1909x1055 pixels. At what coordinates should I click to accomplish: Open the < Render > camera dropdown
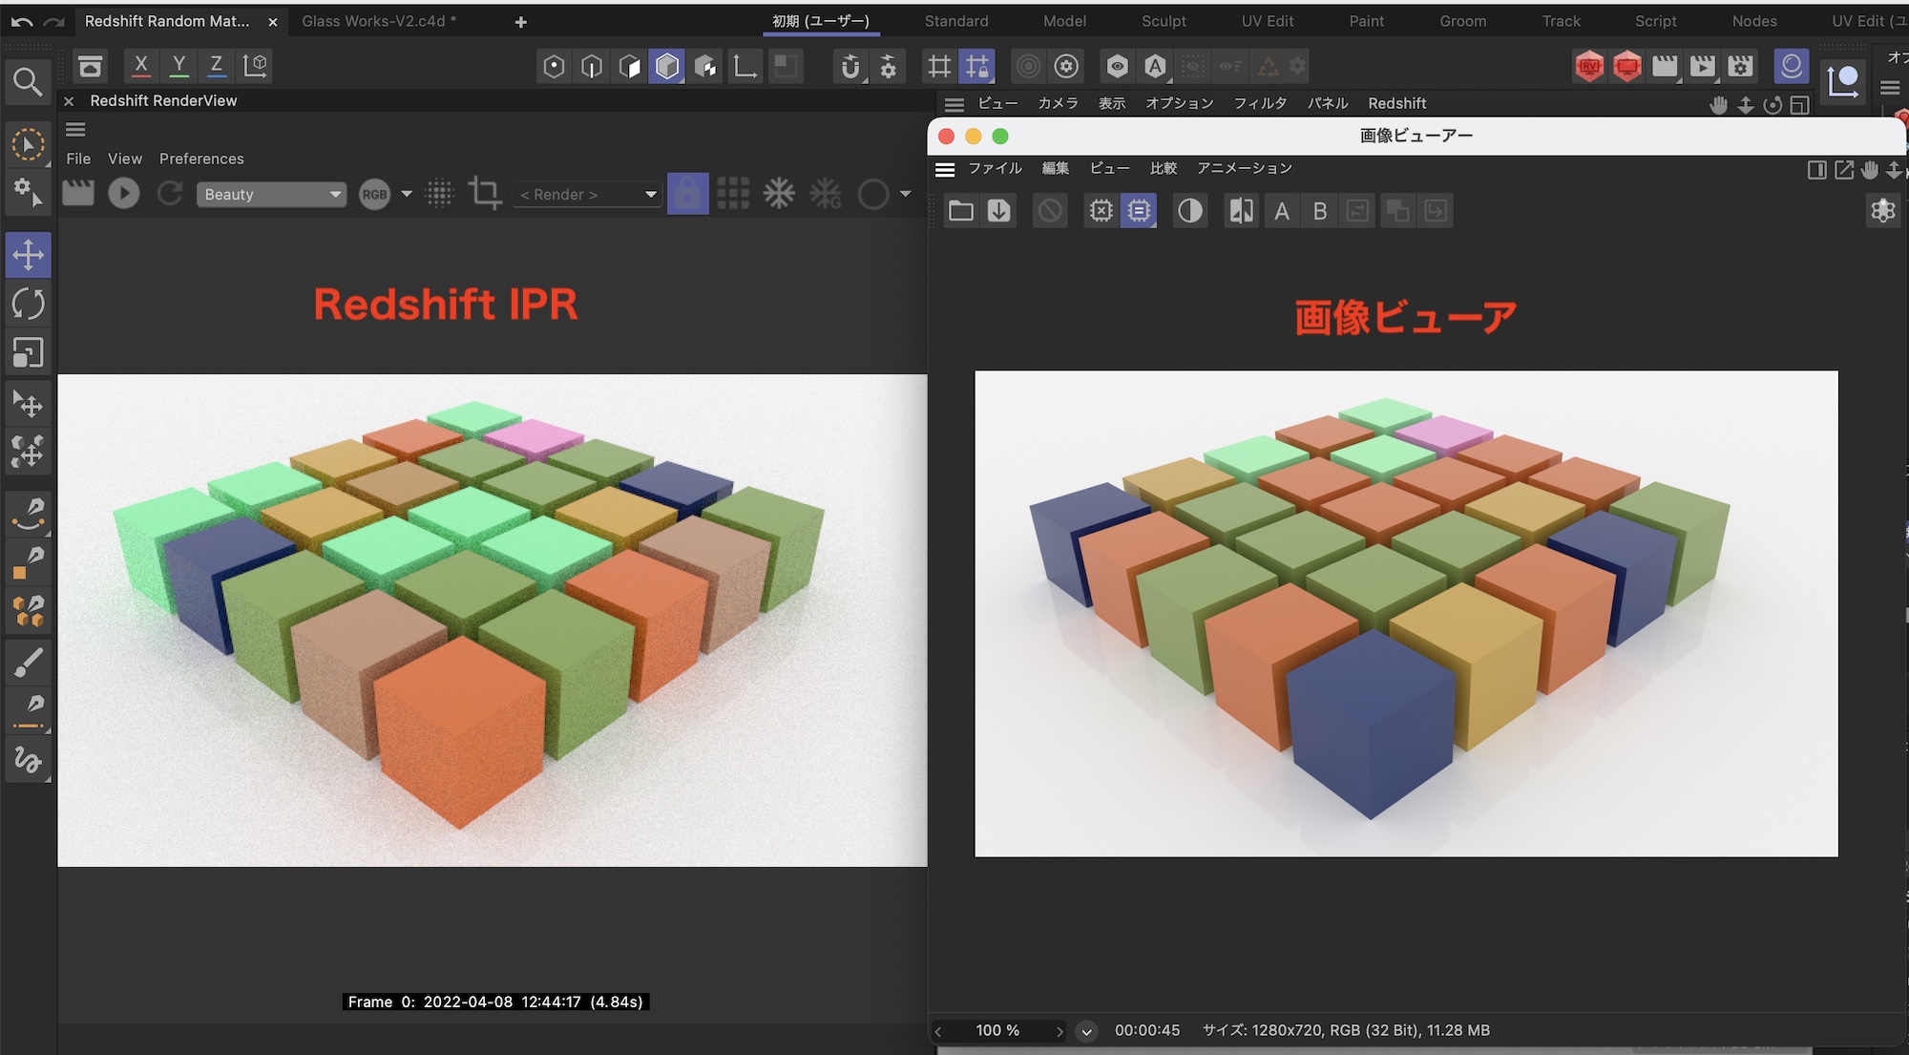(587, 194)
